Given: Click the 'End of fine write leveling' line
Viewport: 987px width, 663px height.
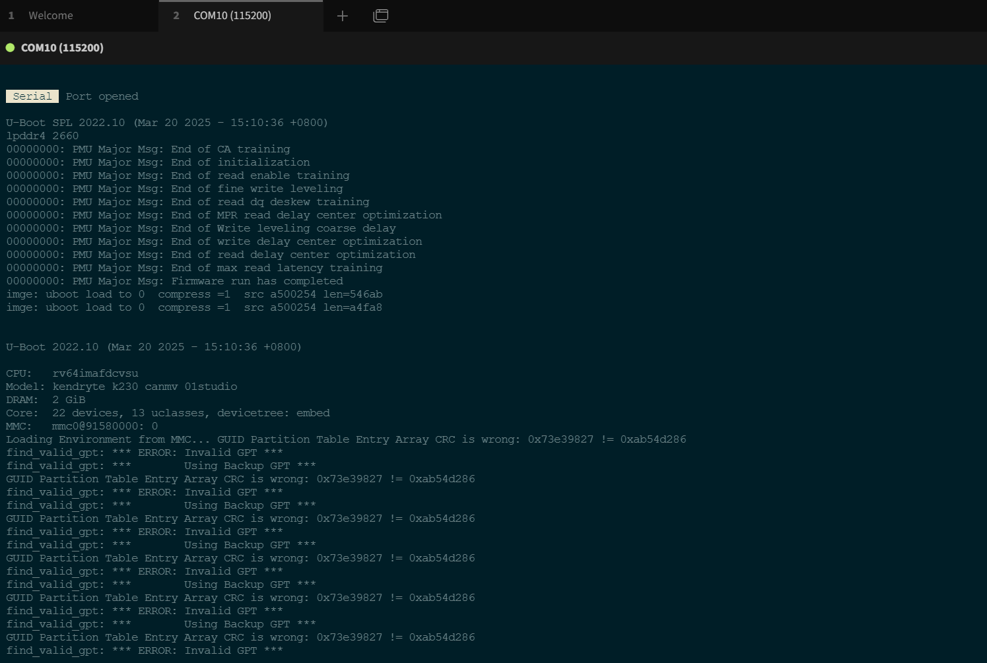Looking at the screenshot, I should 174,189.
